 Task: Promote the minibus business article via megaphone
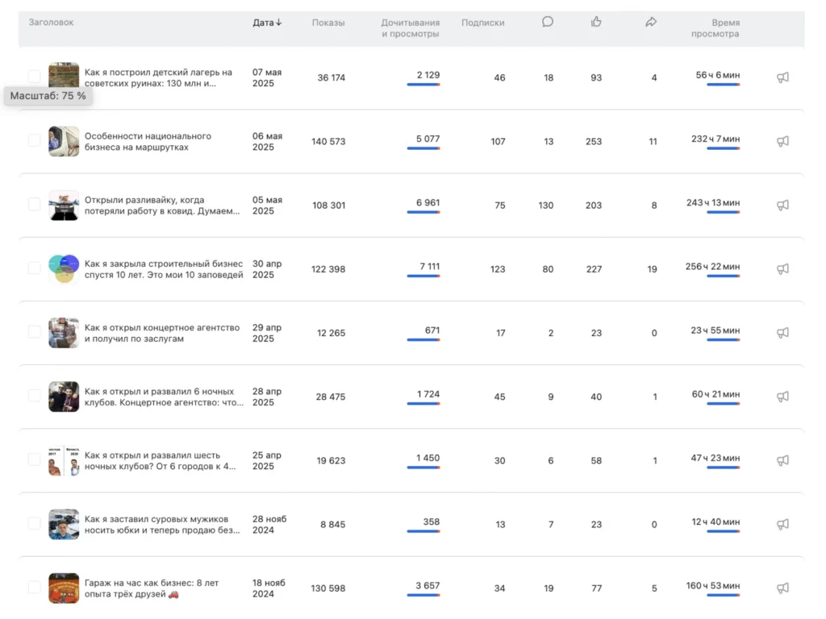tap(782, 141)
